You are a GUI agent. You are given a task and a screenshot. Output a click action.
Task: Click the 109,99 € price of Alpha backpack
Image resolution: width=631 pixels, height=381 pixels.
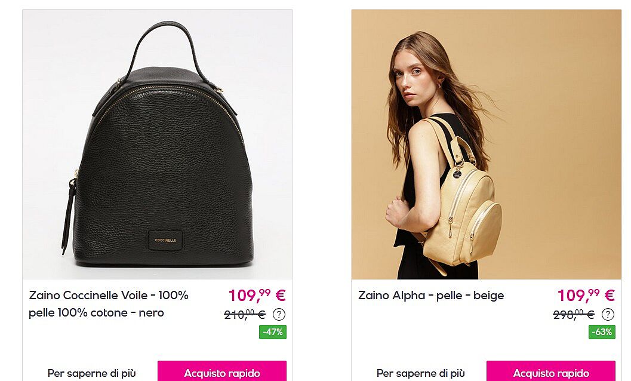tap(586, 295)
